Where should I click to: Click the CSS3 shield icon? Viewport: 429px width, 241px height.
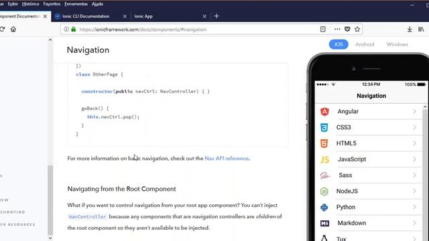[324, 127]
